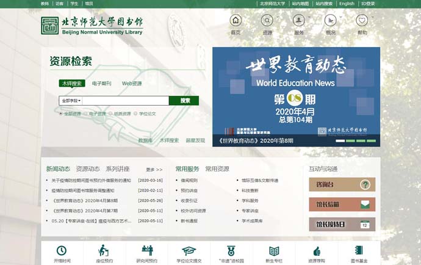Open 北京师范大学 link in top bar
The image size is (421, 265).
click(x=272, y=4)
